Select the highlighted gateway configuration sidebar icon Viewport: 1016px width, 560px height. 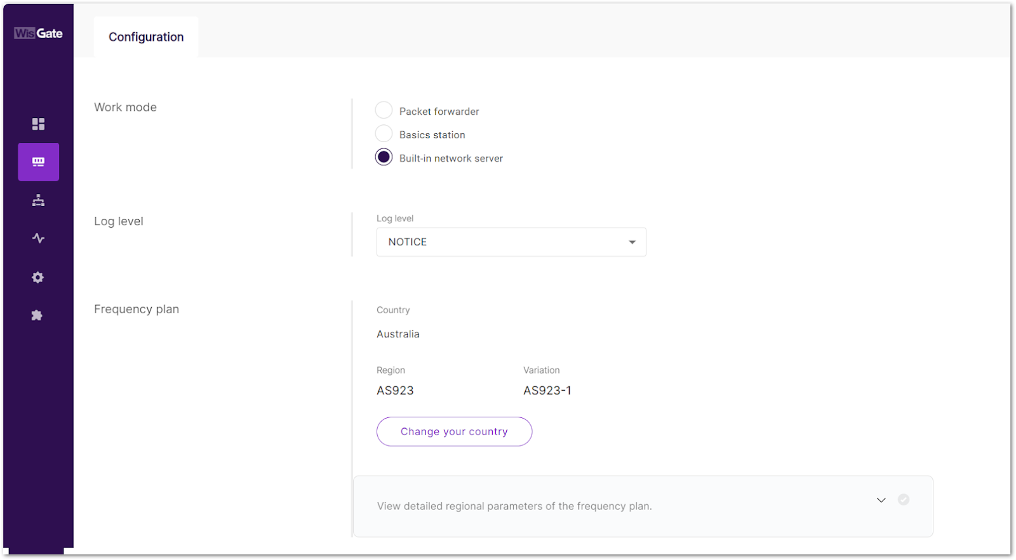click(x=38, y=162)
